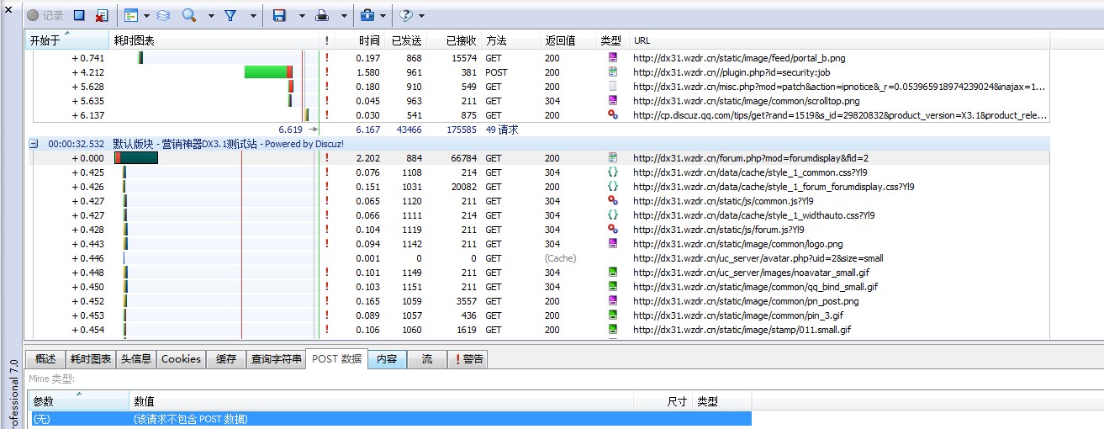
Task: Click the 数值 header in POST data panel
Action: tap(381, 401)
